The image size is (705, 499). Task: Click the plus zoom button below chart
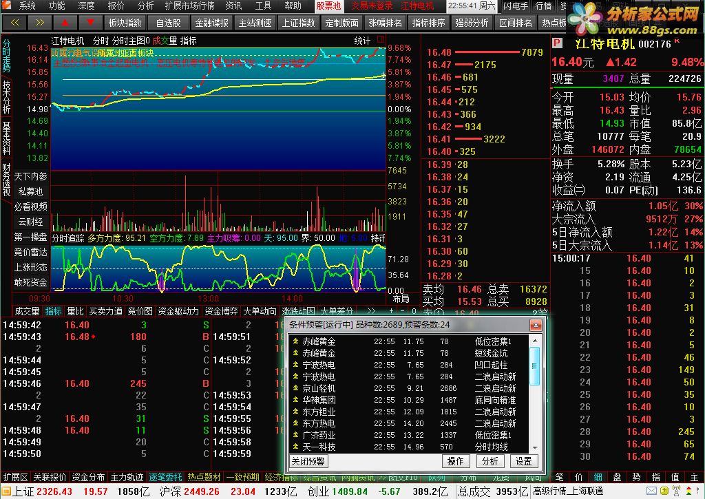pos(391,311)
